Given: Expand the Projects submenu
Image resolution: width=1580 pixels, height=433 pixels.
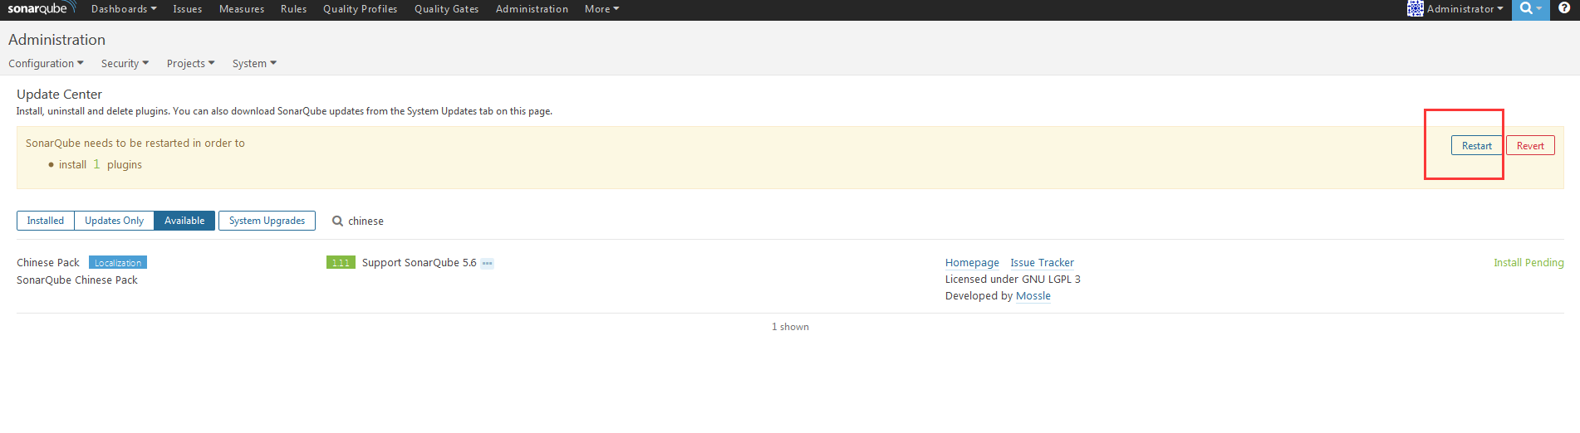Looking at the screenshot, I should tap(190, 63).
